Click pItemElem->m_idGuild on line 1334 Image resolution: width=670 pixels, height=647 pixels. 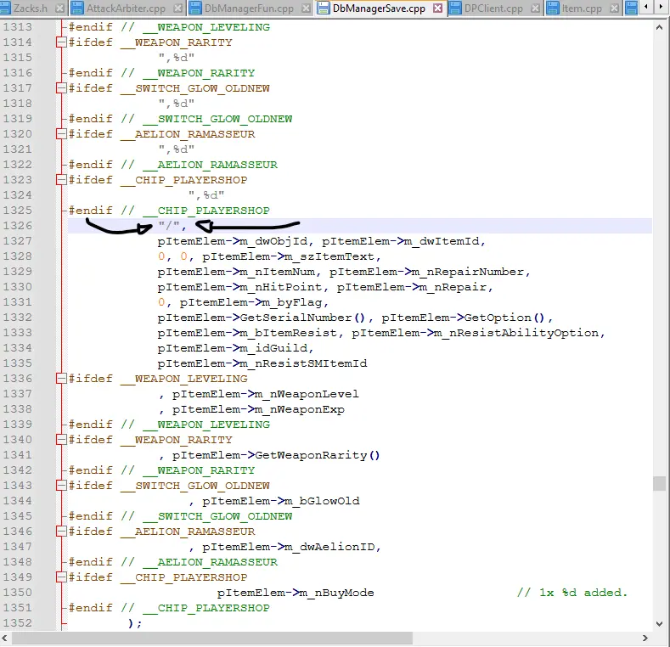point(232,348)
